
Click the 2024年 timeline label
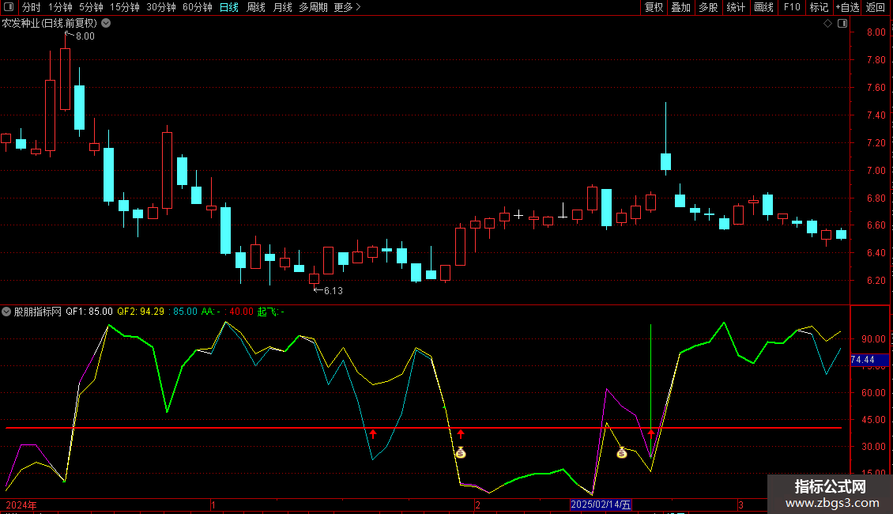point(21,505)
